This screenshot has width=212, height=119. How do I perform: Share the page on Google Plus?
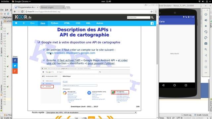(x=15, y=71)
